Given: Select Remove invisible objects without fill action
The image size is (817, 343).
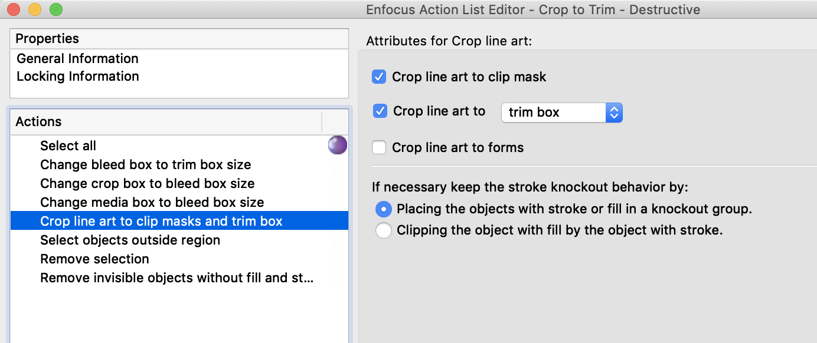Looking at the screenshot, I should point(177,278).
